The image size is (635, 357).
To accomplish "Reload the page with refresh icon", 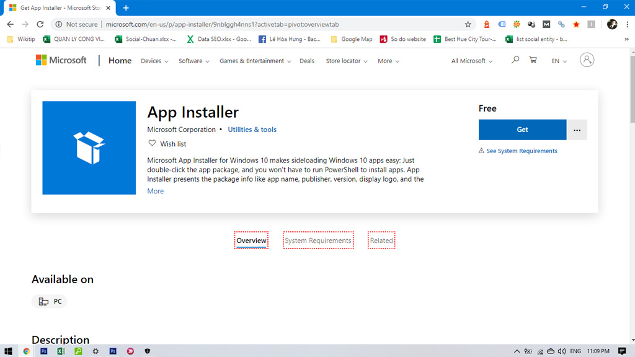I will pos(40,24).
